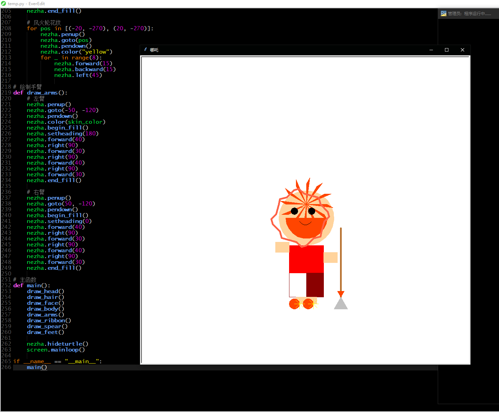
Task: Click the comment '# 主函数'
Action: (25, 280)
